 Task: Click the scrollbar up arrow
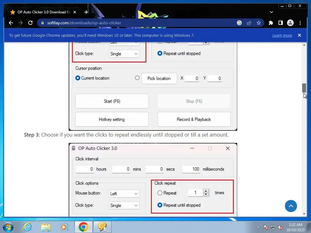point(304,45)
